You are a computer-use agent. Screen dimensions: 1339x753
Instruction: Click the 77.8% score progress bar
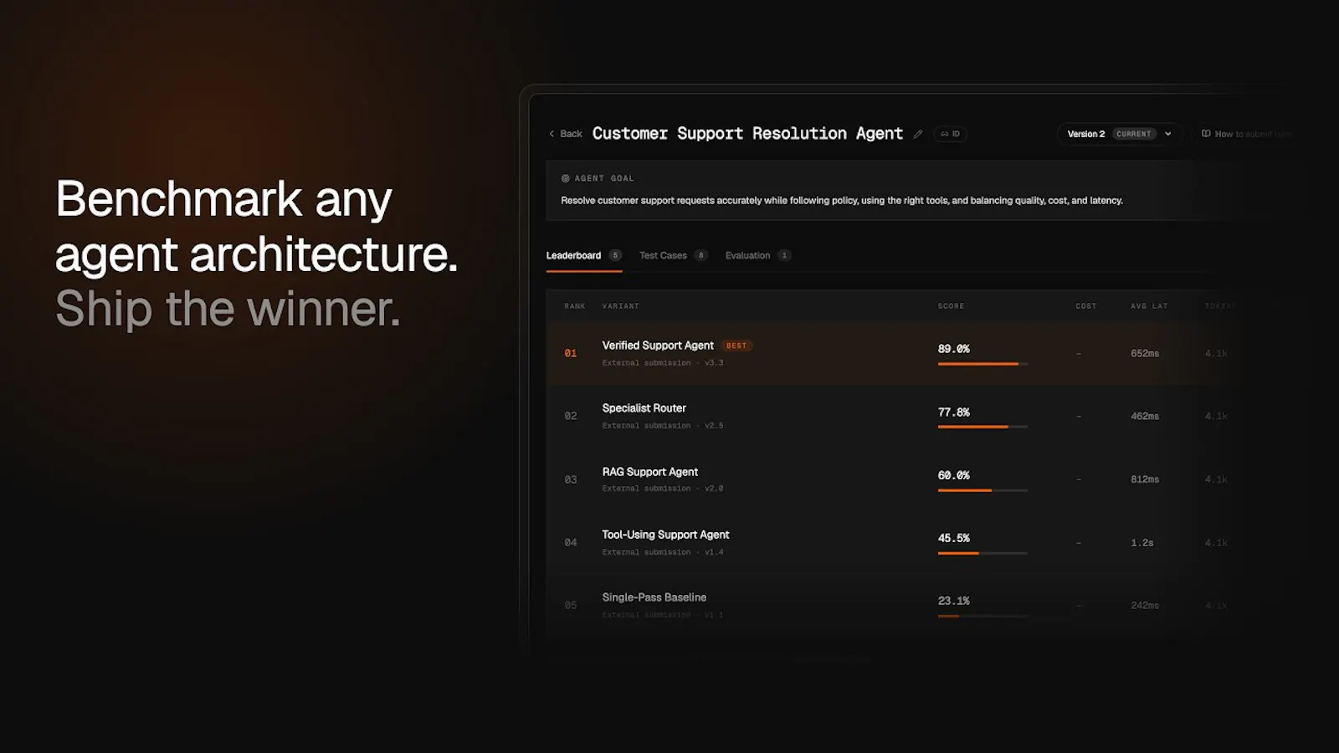pyautogui.click(x=982, y=427)
